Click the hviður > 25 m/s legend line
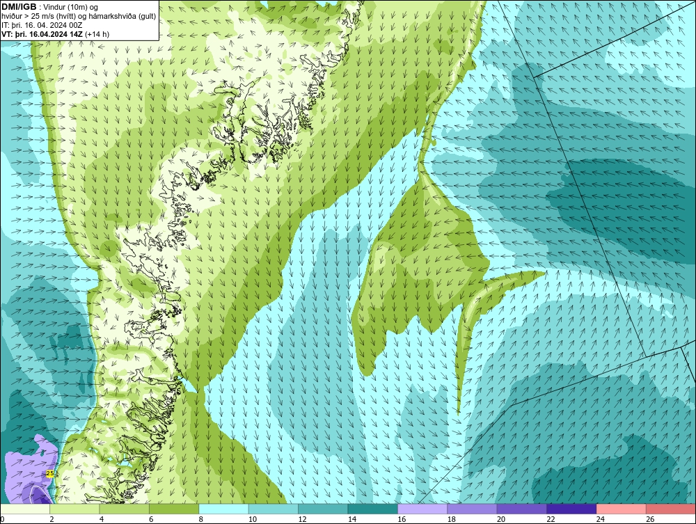The width and height of the screenshot is (696, 524). coord(79,16)
